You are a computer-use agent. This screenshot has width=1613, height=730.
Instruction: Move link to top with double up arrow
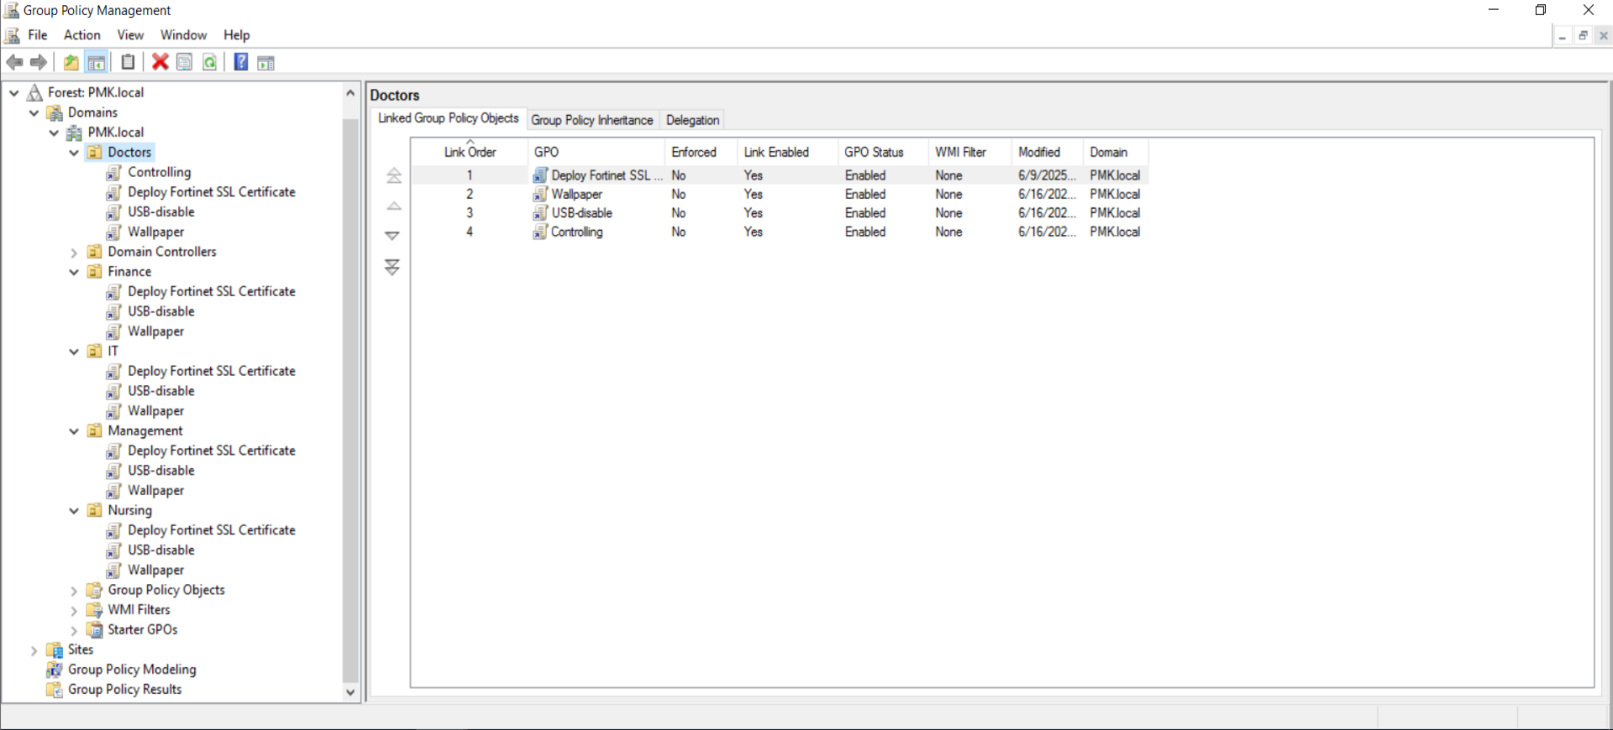click(x=393, y=175)
